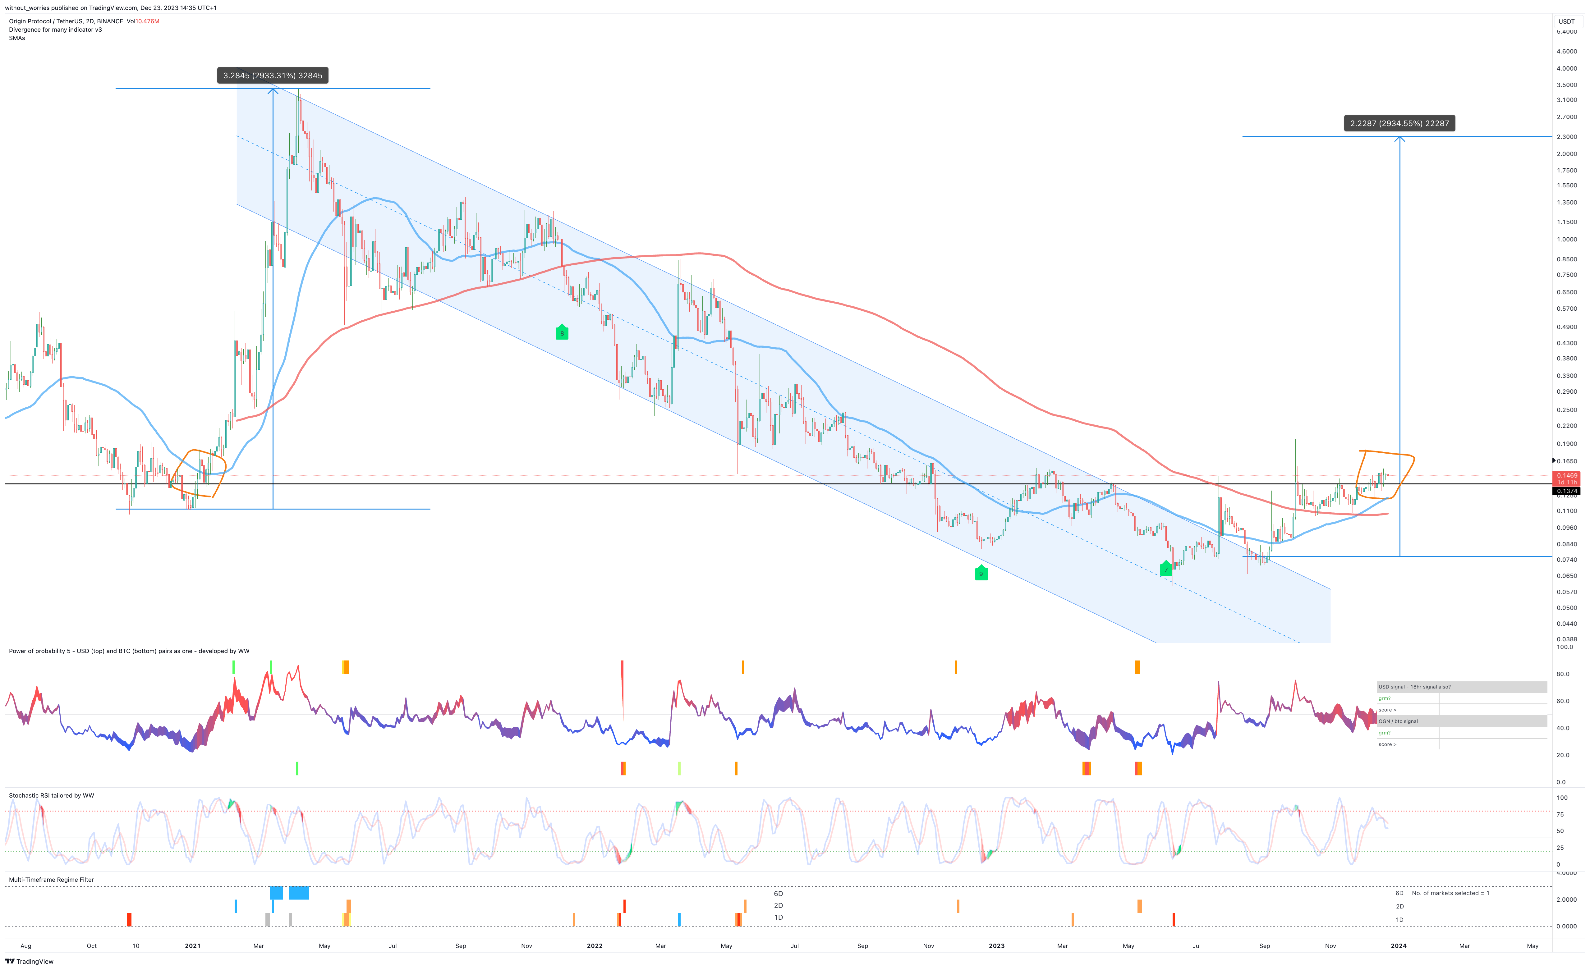Image resolution: width=1590 pixels, height=970 pixels.
Task: Click the 0.0740 price axis label
Action: (1567, 560)
